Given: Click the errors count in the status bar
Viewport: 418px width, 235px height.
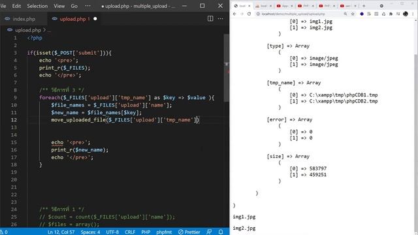Looking at the screenshot, I should (x=4, y=232).
